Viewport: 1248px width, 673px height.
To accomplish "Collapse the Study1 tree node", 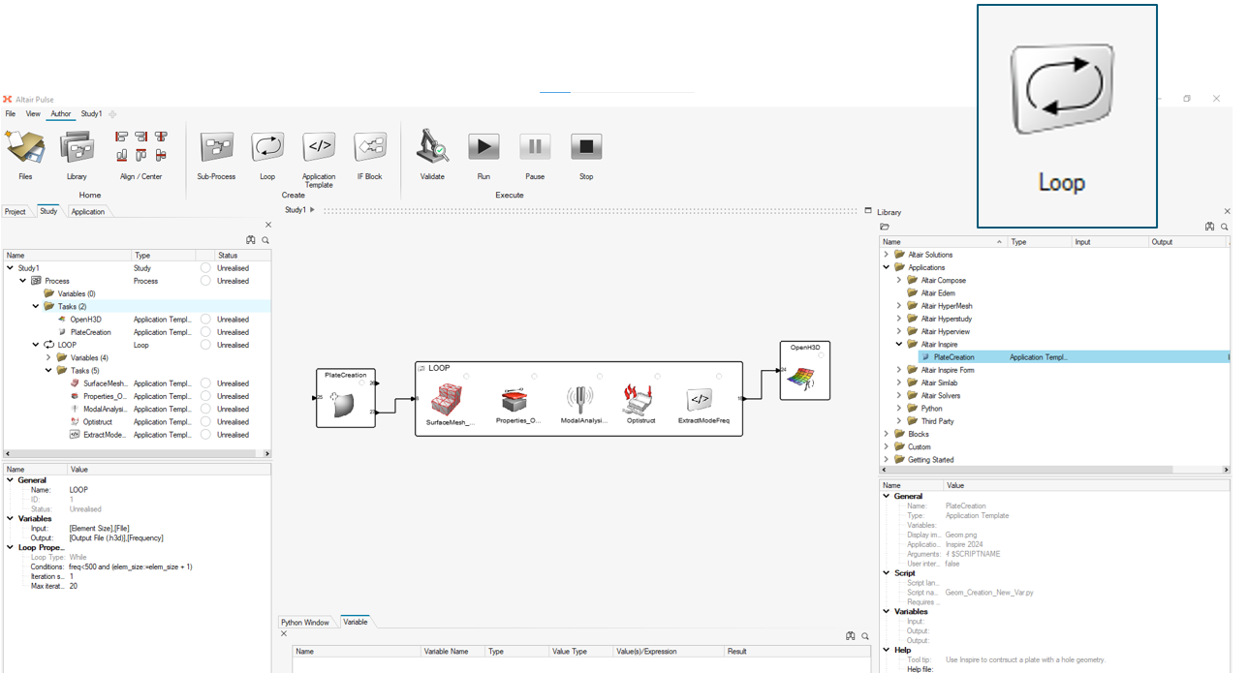I will tap(10, 268).
